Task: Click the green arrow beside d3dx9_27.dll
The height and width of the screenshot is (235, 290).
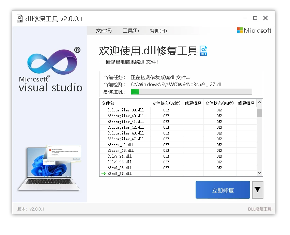Action: [104, 174]
